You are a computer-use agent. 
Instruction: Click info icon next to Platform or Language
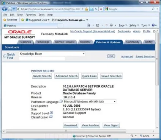coord(61,101)
